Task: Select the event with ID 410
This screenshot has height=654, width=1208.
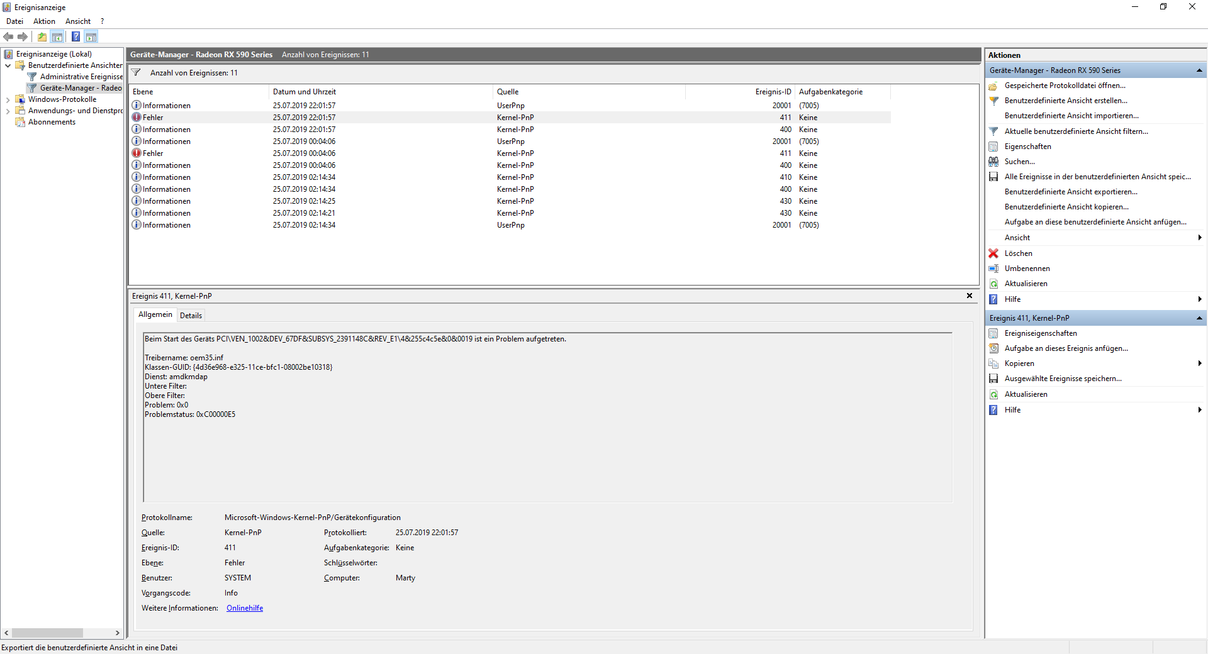Action: (x=510, y=177)
